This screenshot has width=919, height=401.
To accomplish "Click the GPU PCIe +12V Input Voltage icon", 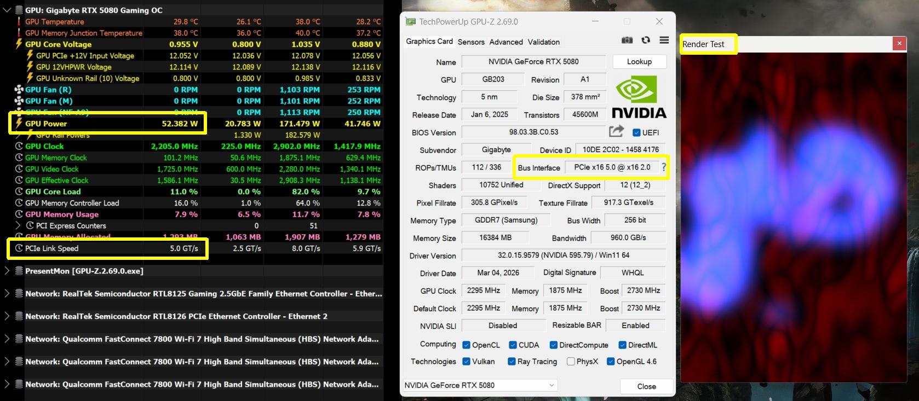I will click(30, 55).
